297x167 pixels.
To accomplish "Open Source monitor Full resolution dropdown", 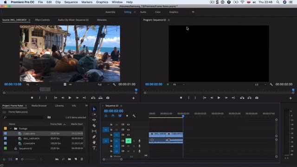I will tap(103, 84).
